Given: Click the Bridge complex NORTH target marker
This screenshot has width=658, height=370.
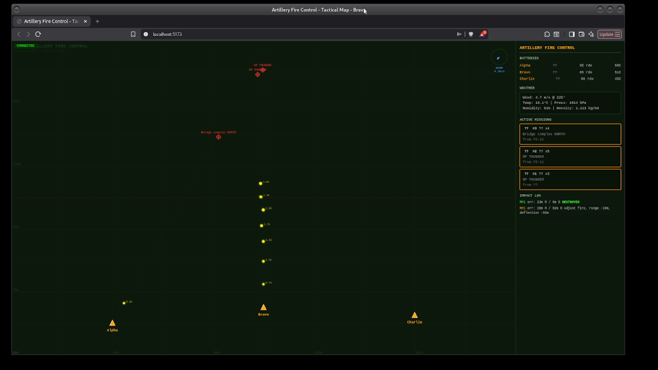Looking at the screenshot, I should 218,137.
